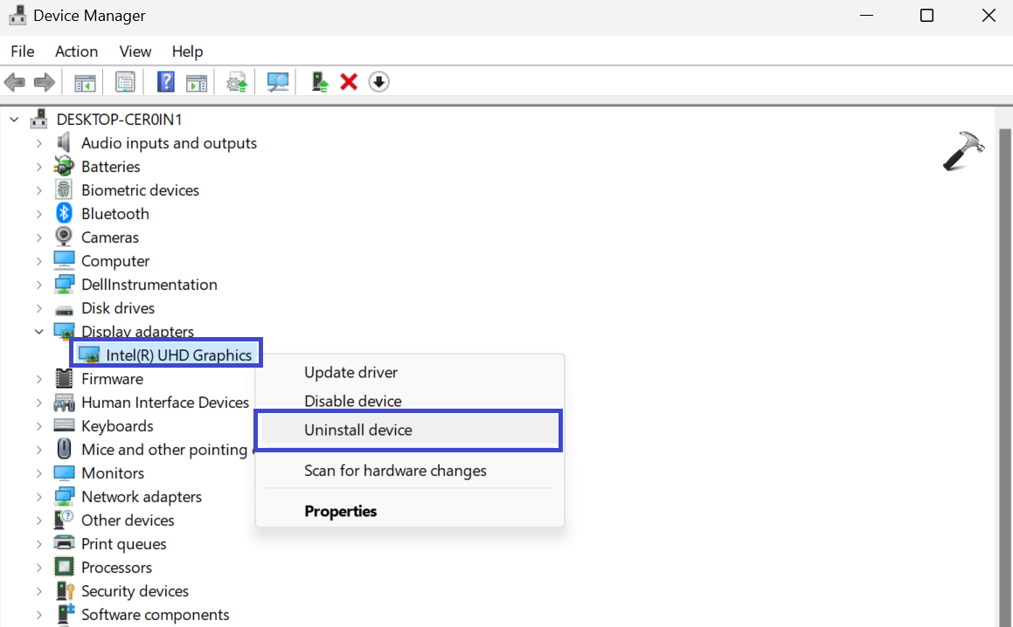Open Properties from the context menu
Viewport: 1013px width, 627px height.
point(340,511)
